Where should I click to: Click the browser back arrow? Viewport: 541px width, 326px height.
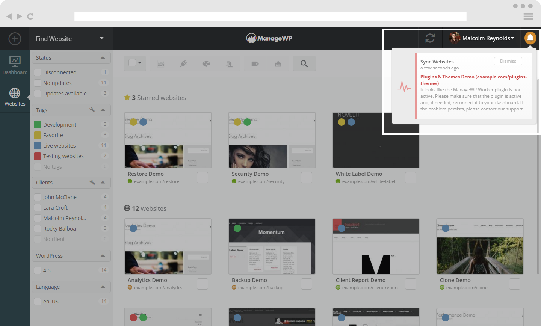click(9, 16)
